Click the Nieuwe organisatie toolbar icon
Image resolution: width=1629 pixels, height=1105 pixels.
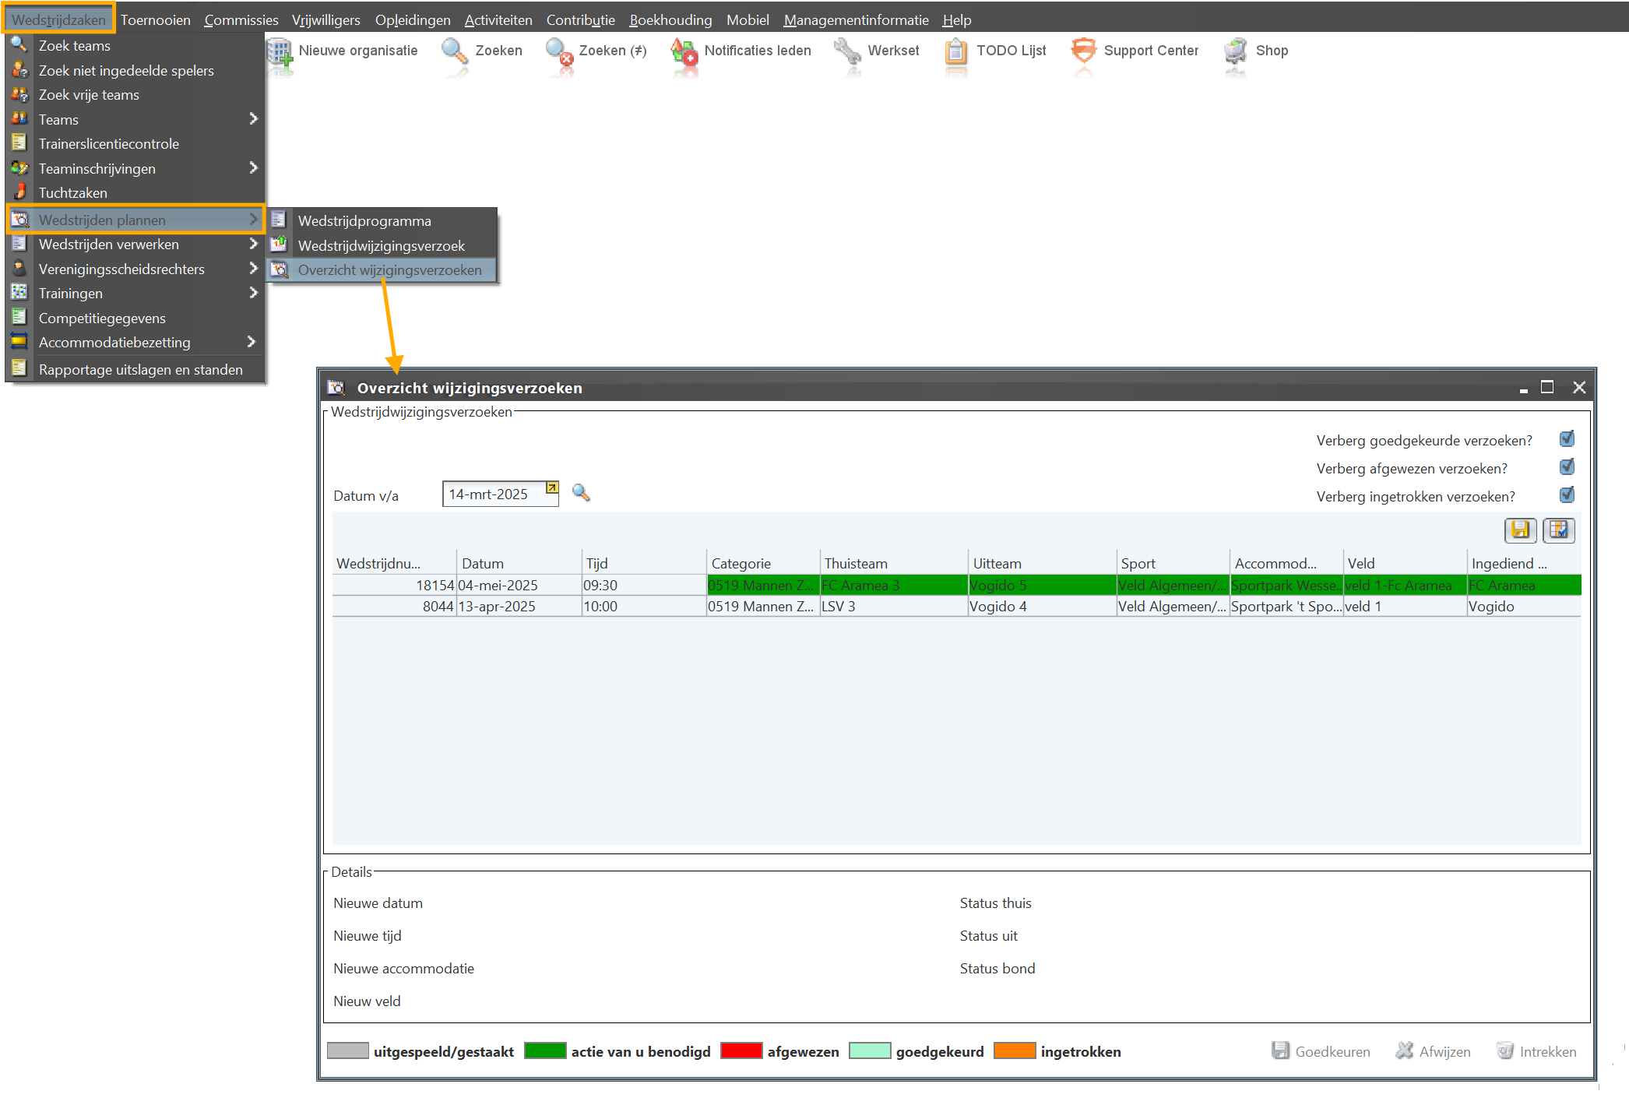point(280,52)
